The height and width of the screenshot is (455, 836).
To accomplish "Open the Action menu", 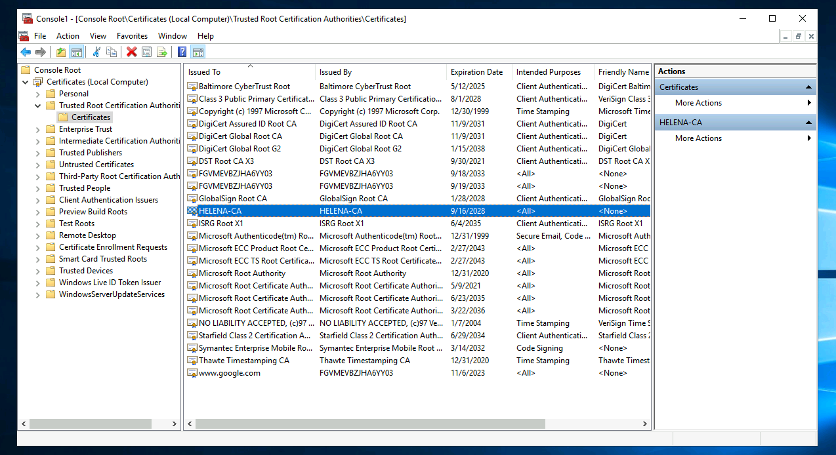I will (68, 36).
